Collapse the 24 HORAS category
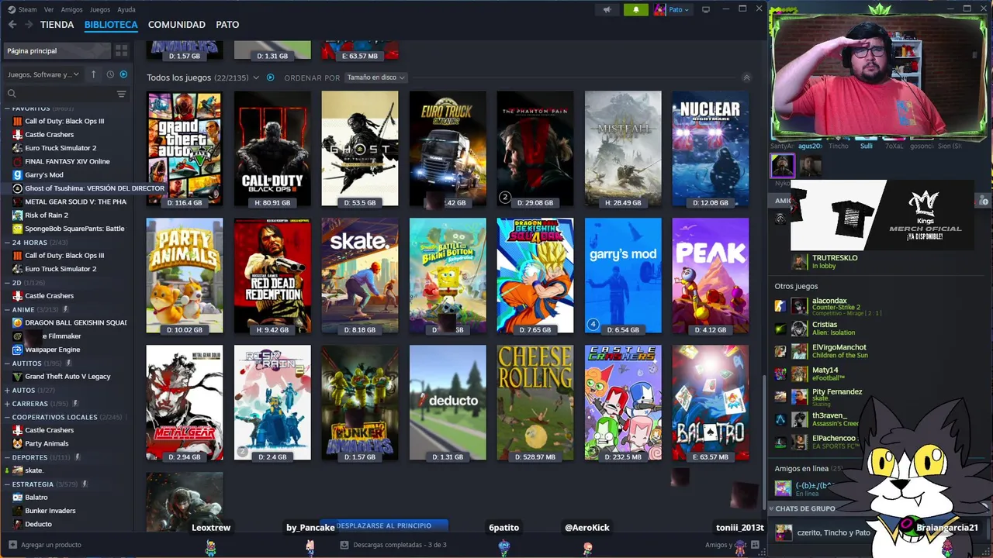The height and width of the screenshot is (558, 993). (x=8, y=243)
